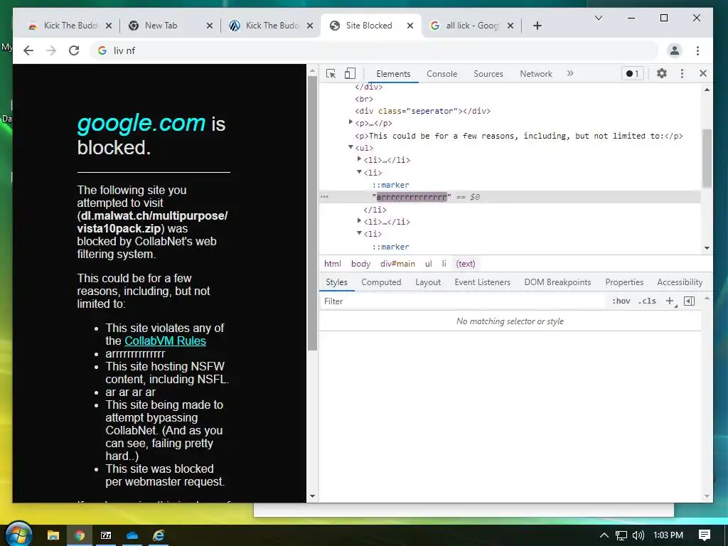728x546 pixels.
Task: Close the all lick Google tab
Action: tap(510, 26)
